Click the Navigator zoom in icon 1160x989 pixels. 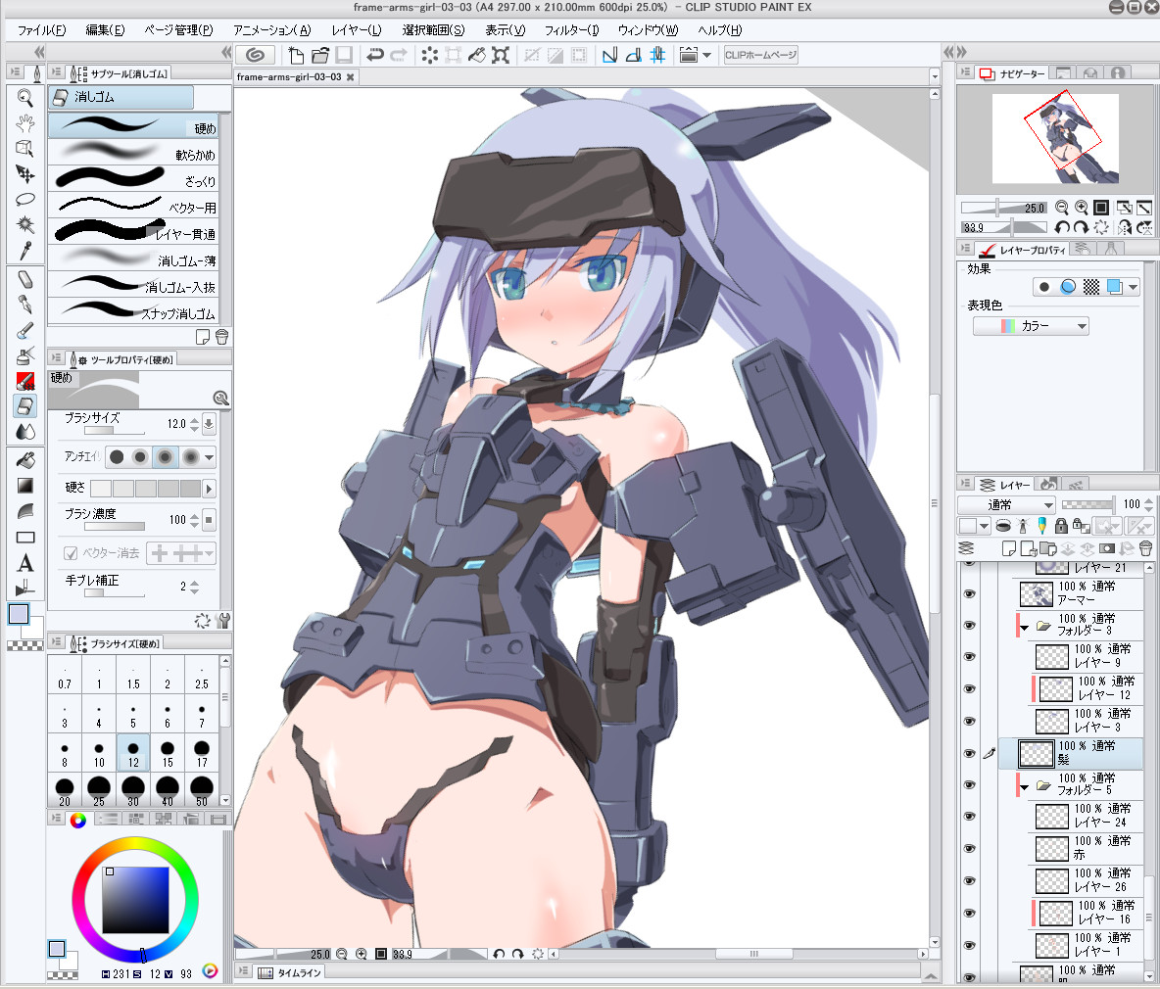pyautogui.click(x=1081, y=208)
